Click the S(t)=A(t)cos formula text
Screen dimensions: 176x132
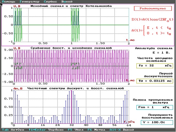tap(152, 20)
